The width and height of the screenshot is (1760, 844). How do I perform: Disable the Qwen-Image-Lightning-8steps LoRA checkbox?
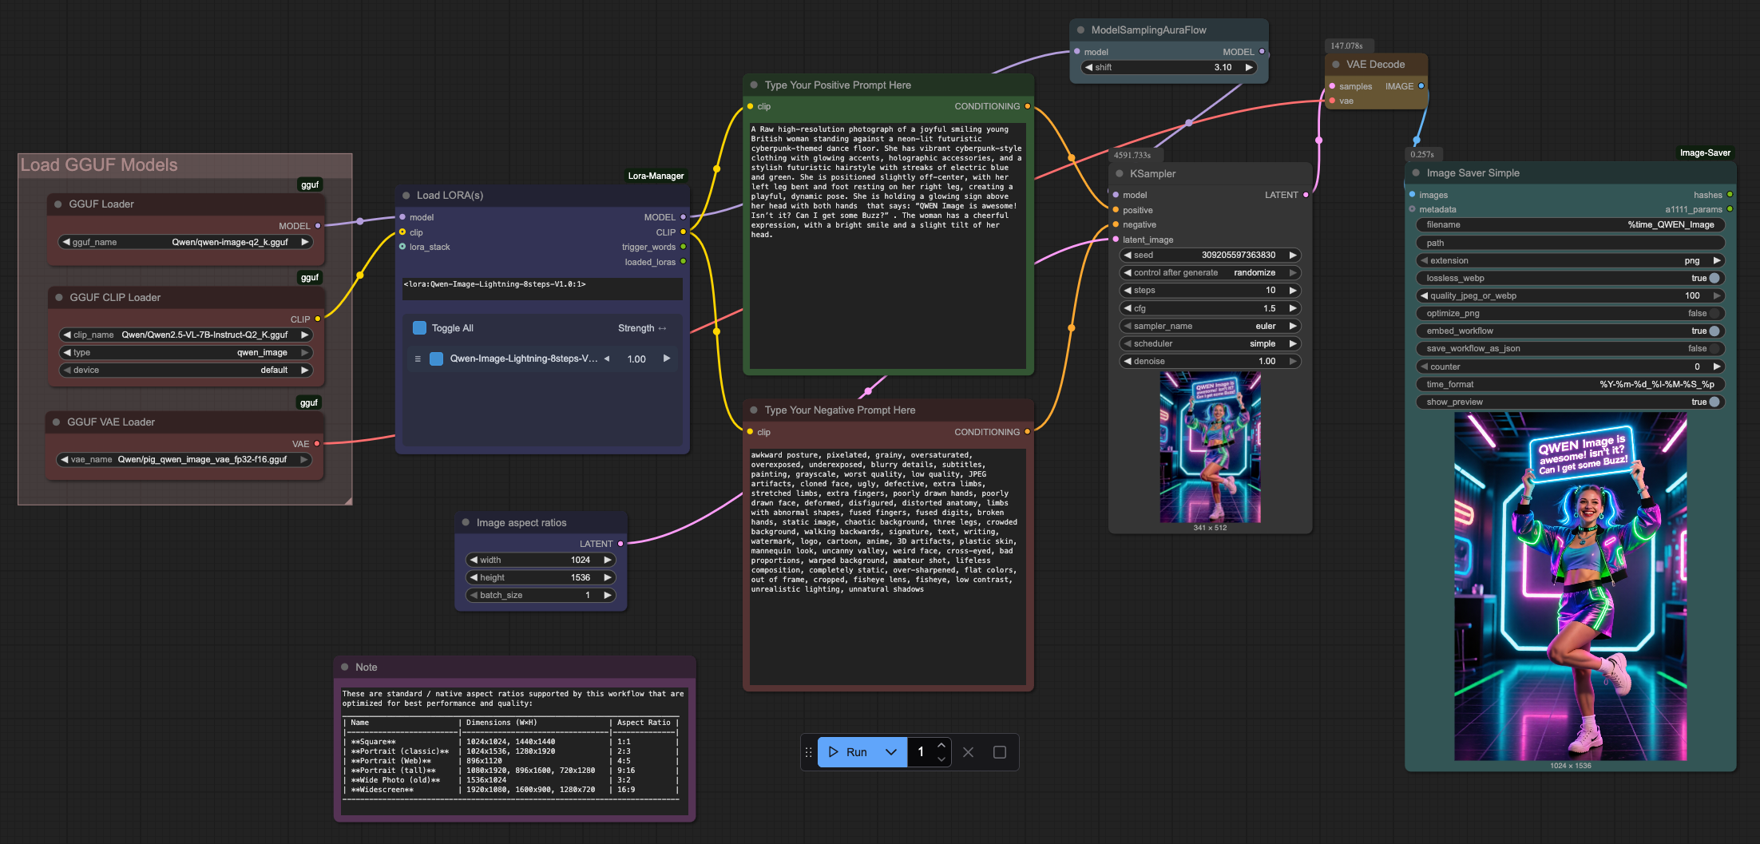(x=437, y=359)
